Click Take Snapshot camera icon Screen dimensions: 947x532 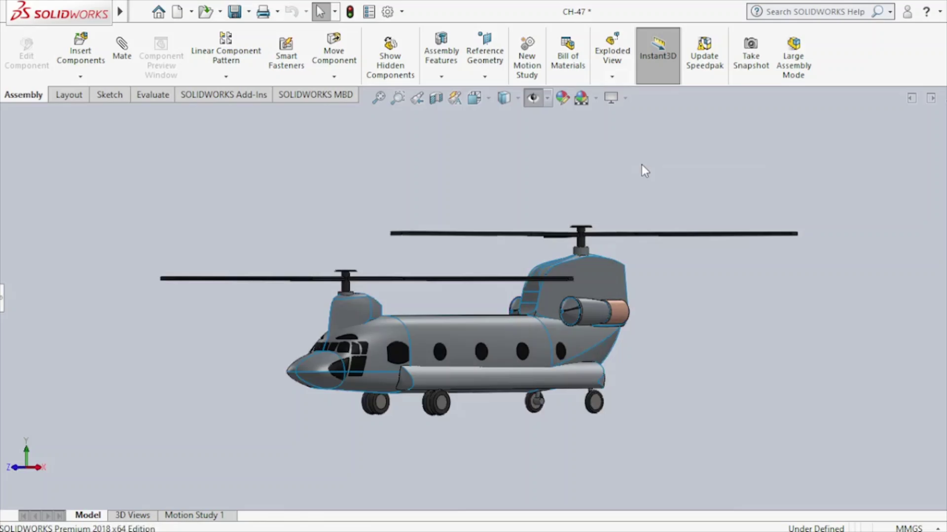[751, 44]
